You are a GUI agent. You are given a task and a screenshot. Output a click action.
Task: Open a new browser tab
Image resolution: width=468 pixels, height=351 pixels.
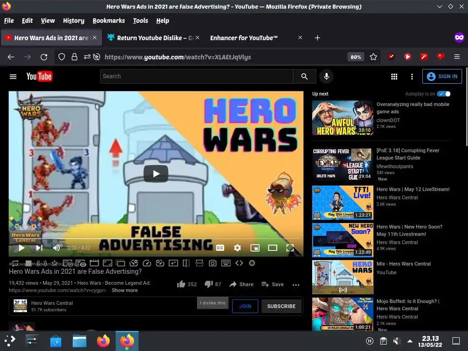(x=317, y=38)
